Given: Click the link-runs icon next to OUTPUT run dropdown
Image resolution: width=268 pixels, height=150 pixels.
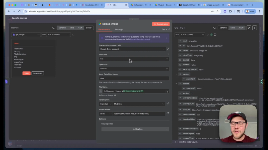Looking at the screenshot, I should click(x=208, y=35).
